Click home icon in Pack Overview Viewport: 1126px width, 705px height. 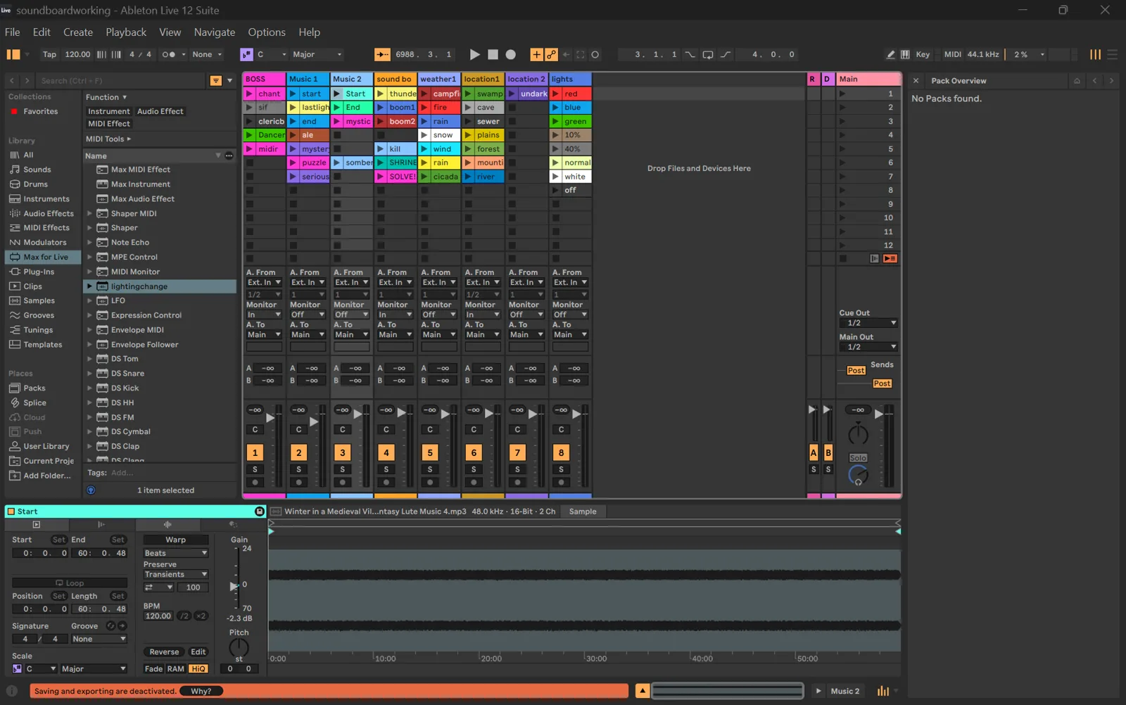(x=1077, y=81)
